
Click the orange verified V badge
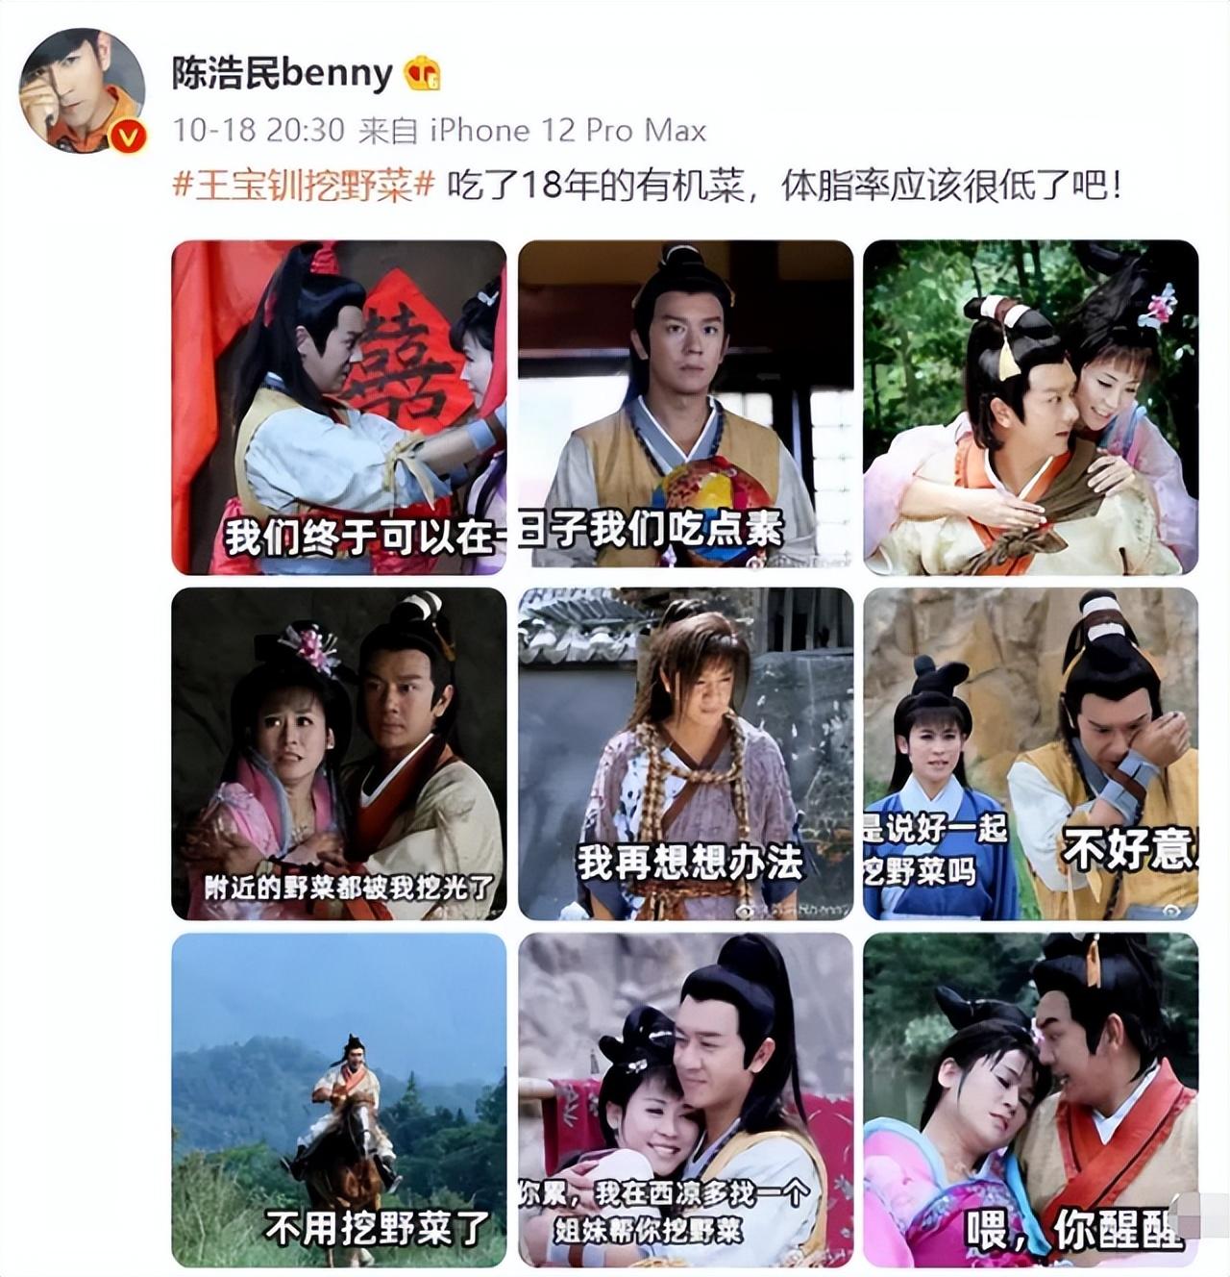click(128, 138)
